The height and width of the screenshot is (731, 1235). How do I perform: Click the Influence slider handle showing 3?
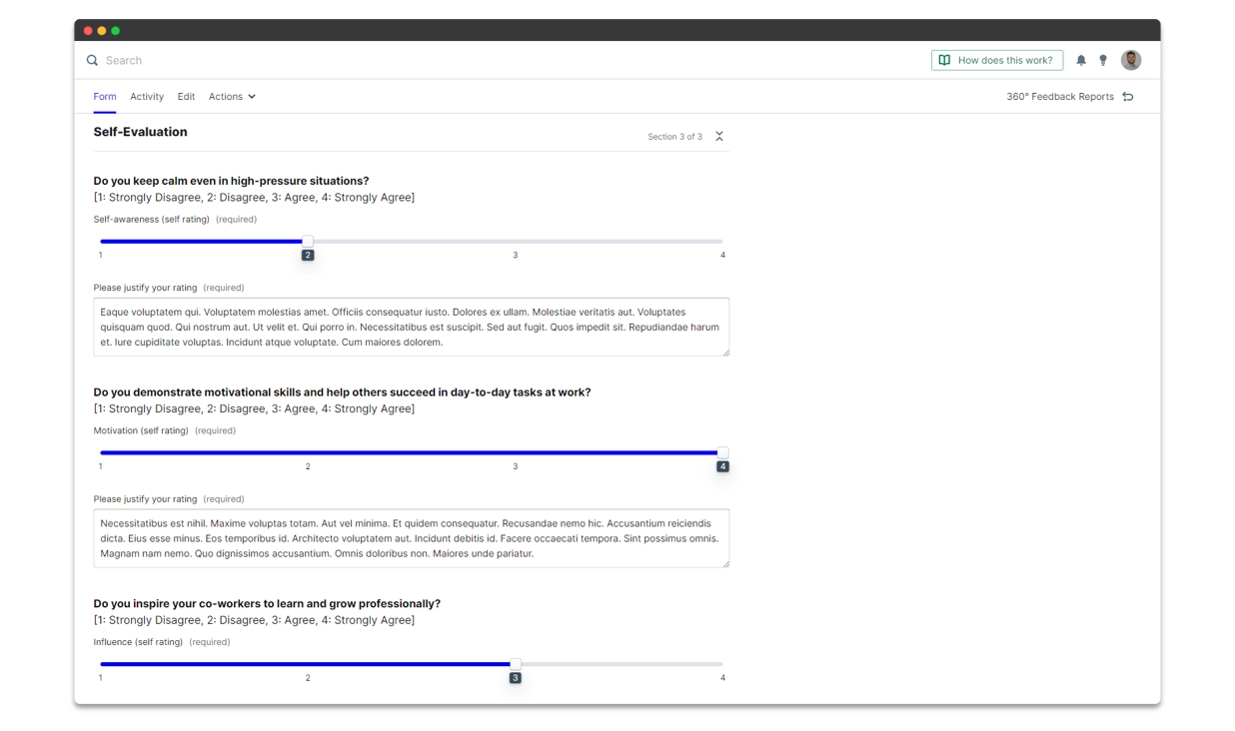click(515, 663)
